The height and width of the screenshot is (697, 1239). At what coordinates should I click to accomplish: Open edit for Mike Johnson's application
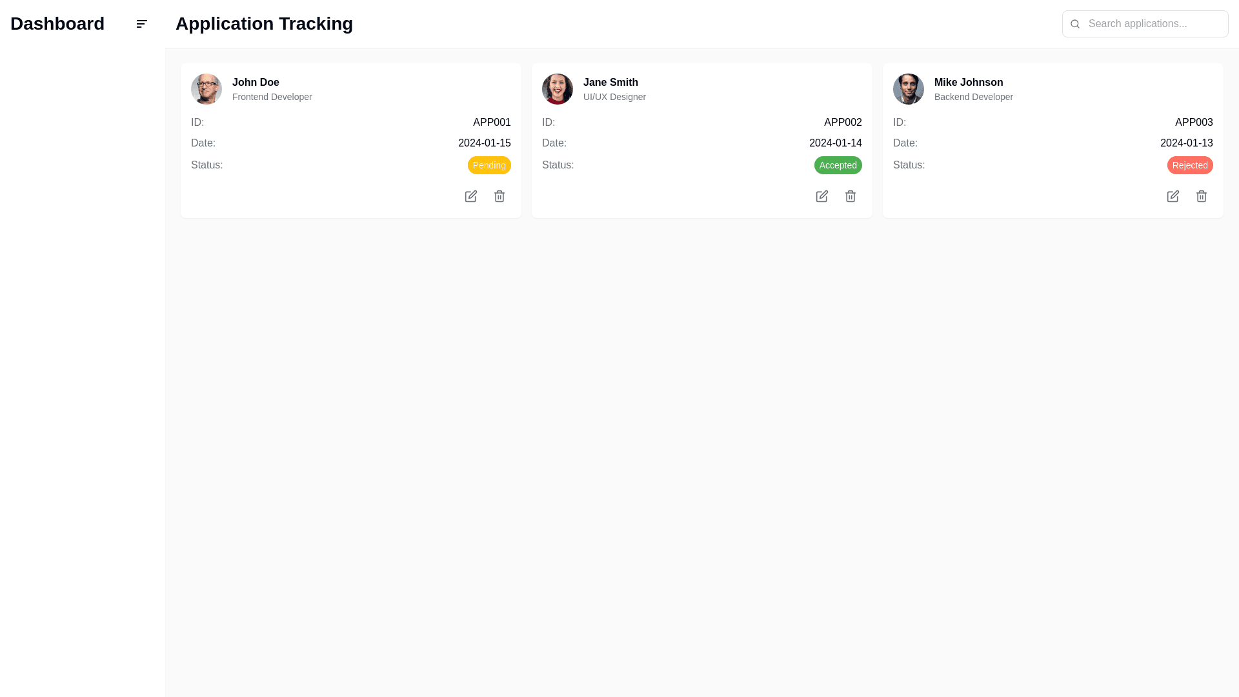pos(1173,196)
